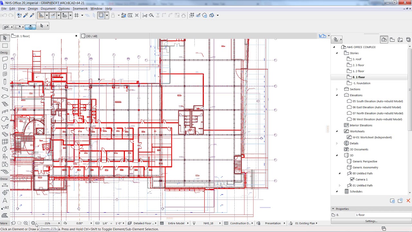This screenshot has height=232, width=412.
Task: Click the Inject Parameters syringe icon
Action: coord(32,15)
